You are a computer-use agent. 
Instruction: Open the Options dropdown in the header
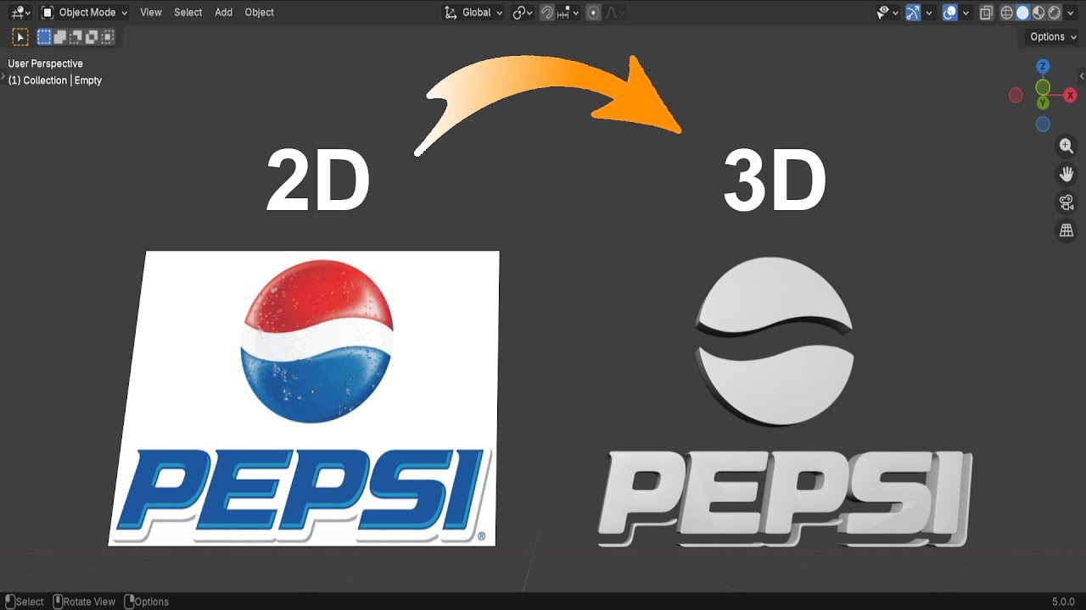1053,36
